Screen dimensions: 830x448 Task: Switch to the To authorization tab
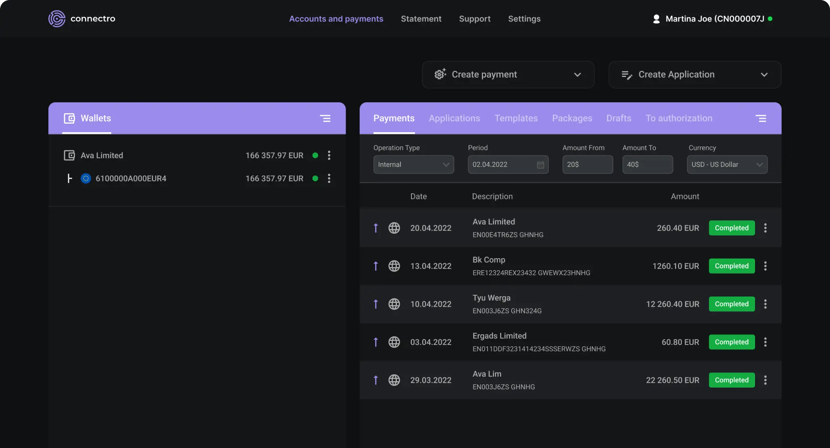coord(679,118)
